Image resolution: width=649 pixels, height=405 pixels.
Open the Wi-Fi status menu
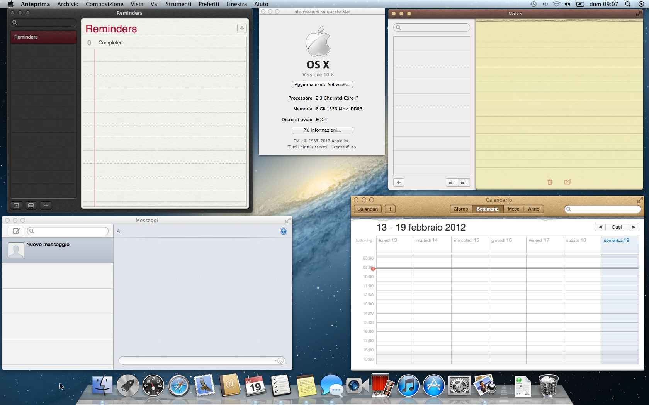click(556, 4)
